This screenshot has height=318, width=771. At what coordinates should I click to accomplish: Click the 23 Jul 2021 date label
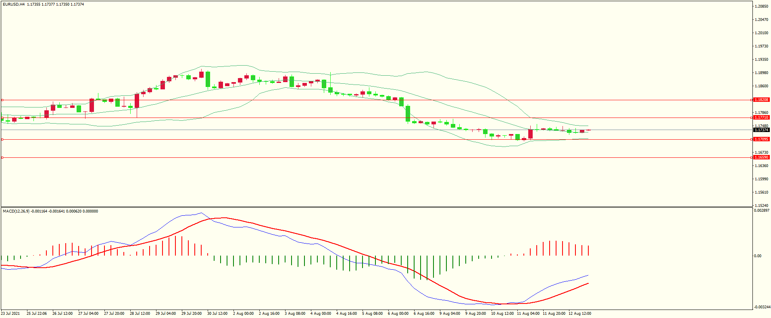[x=10, y=314]
